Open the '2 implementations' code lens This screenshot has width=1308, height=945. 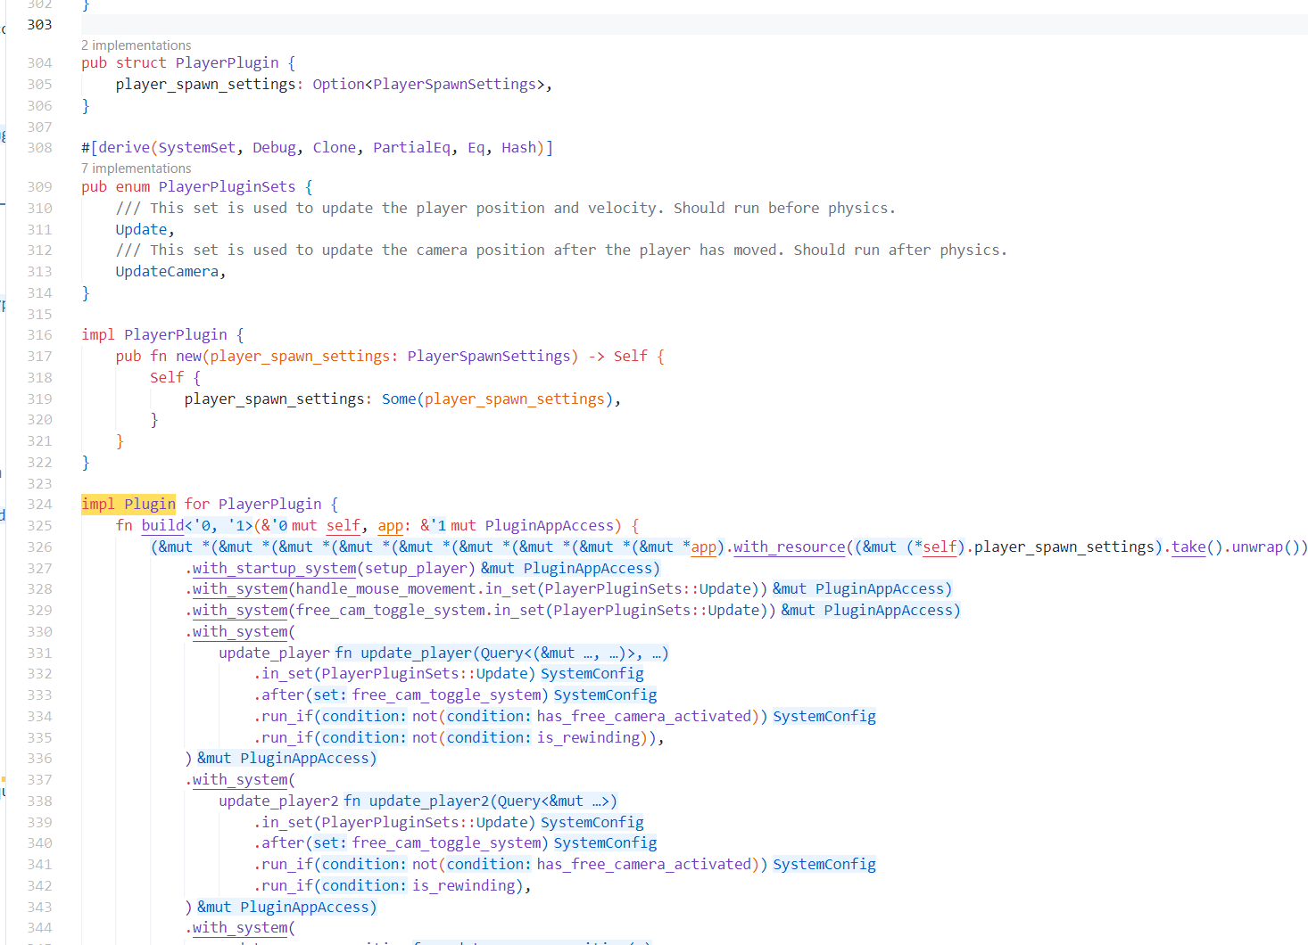tap(137, 45)
